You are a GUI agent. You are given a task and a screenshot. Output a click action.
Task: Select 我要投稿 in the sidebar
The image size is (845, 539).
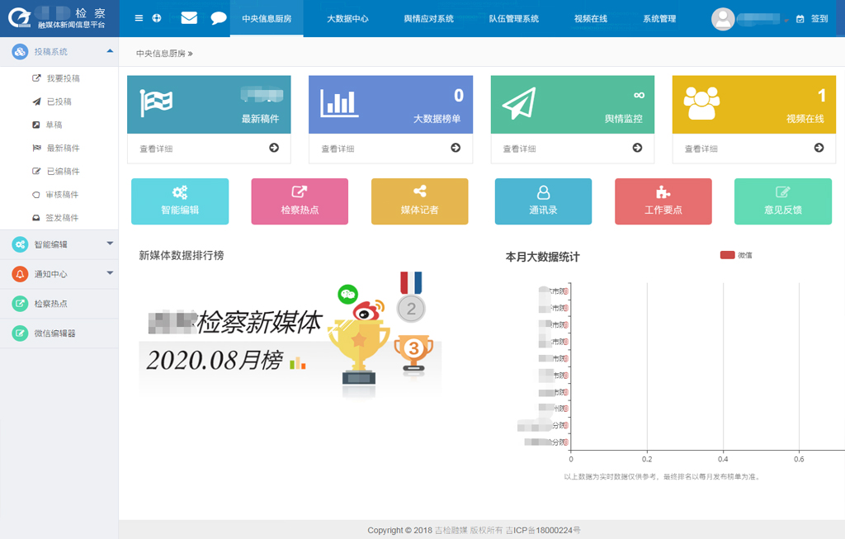point(63,78)
